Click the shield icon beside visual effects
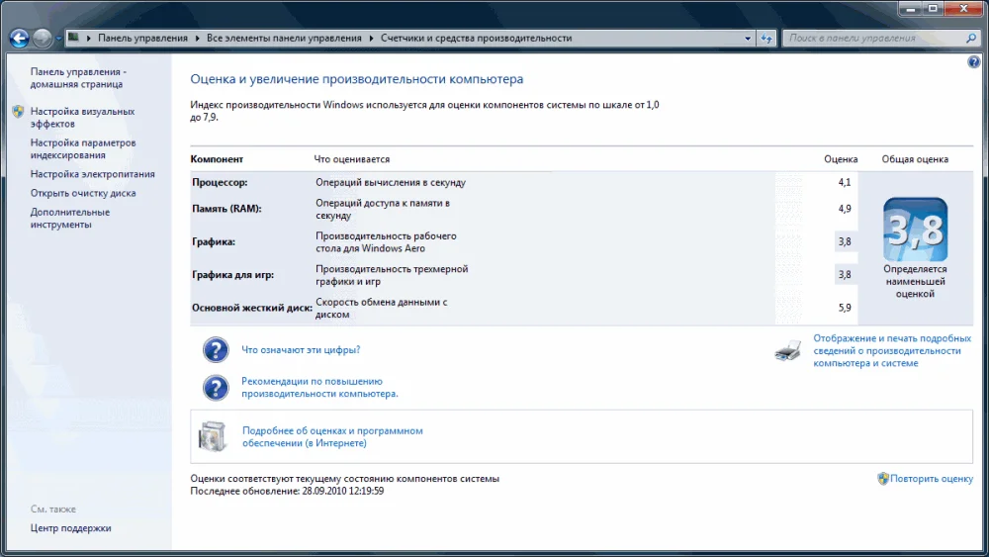 point(18,112)
